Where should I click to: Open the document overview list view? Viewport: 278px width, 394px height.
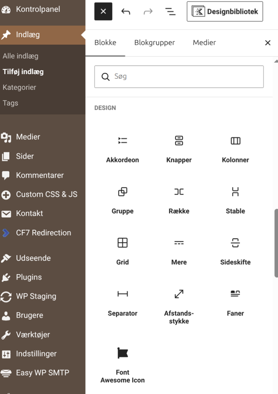(x=170, y=11)
